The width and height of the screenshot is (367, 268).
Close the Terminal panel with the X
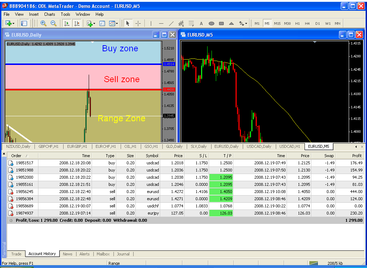4,154
